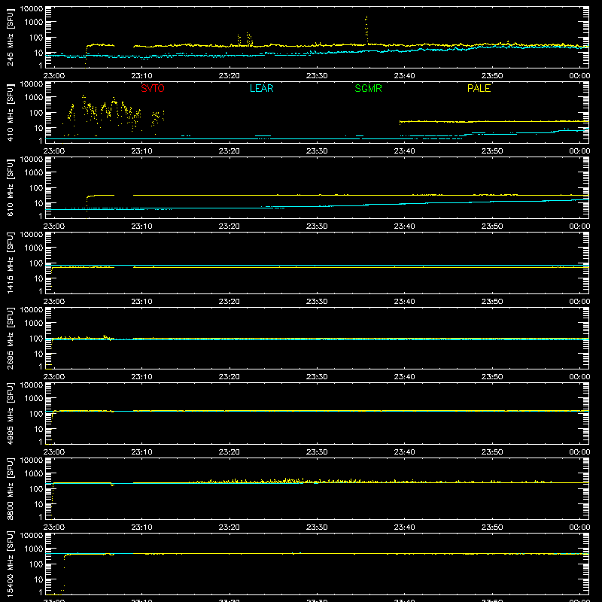
Task: Click the tall yellow spike near 23:35 at 245 MHz
Action: point(366,30)
